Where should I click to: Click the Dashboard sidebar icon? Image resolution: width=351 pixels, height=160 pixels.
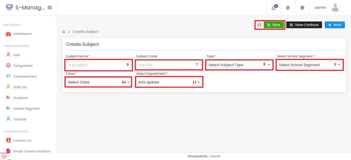[x=8, y=34]
